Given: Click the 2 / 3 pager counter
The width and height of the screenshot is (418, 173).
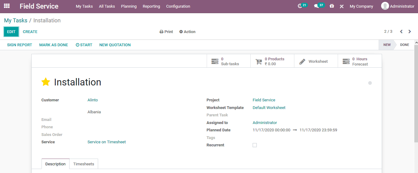Looking at the screenshot, I should (388, 32).
